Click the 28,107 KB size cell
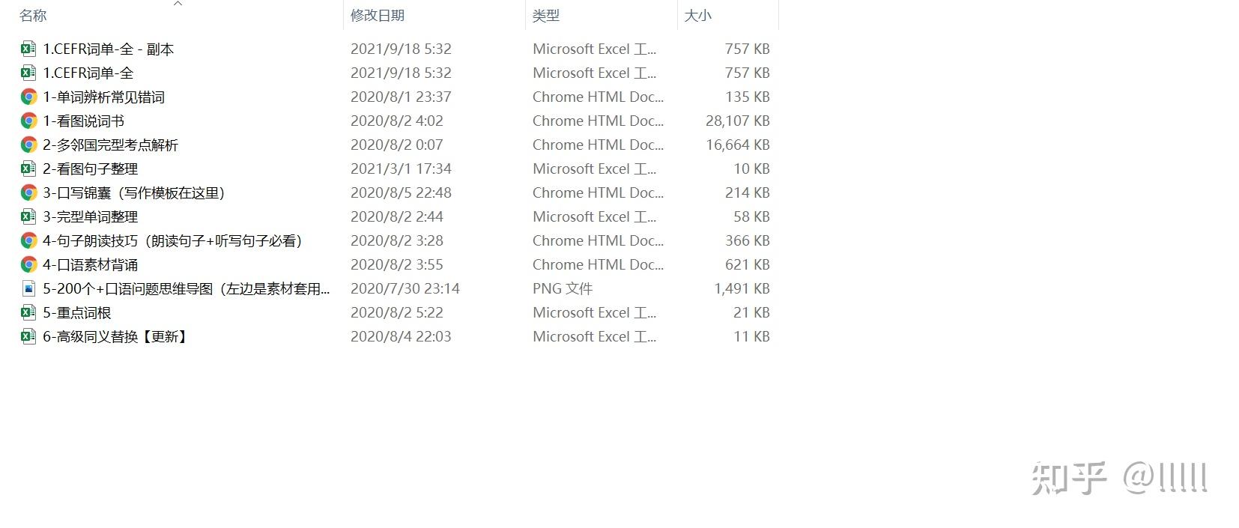The image size is (1239, 528). (x=738, y=121)
